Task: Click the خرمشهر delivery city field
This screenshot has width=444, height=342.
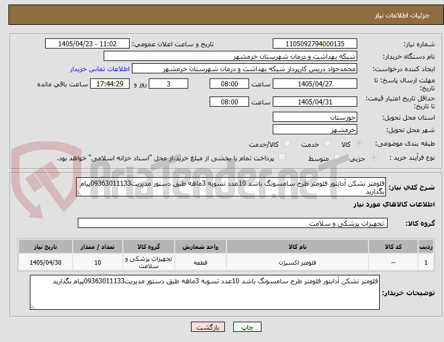Action: pyautogui.click(x=314, y=130)
